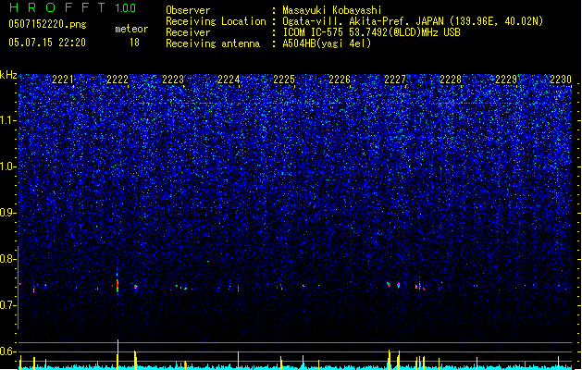The height and width of the screenshot is (370, 582).
Task: Click the HROFFT 1.0.0 title text
Action: (72, 7)
